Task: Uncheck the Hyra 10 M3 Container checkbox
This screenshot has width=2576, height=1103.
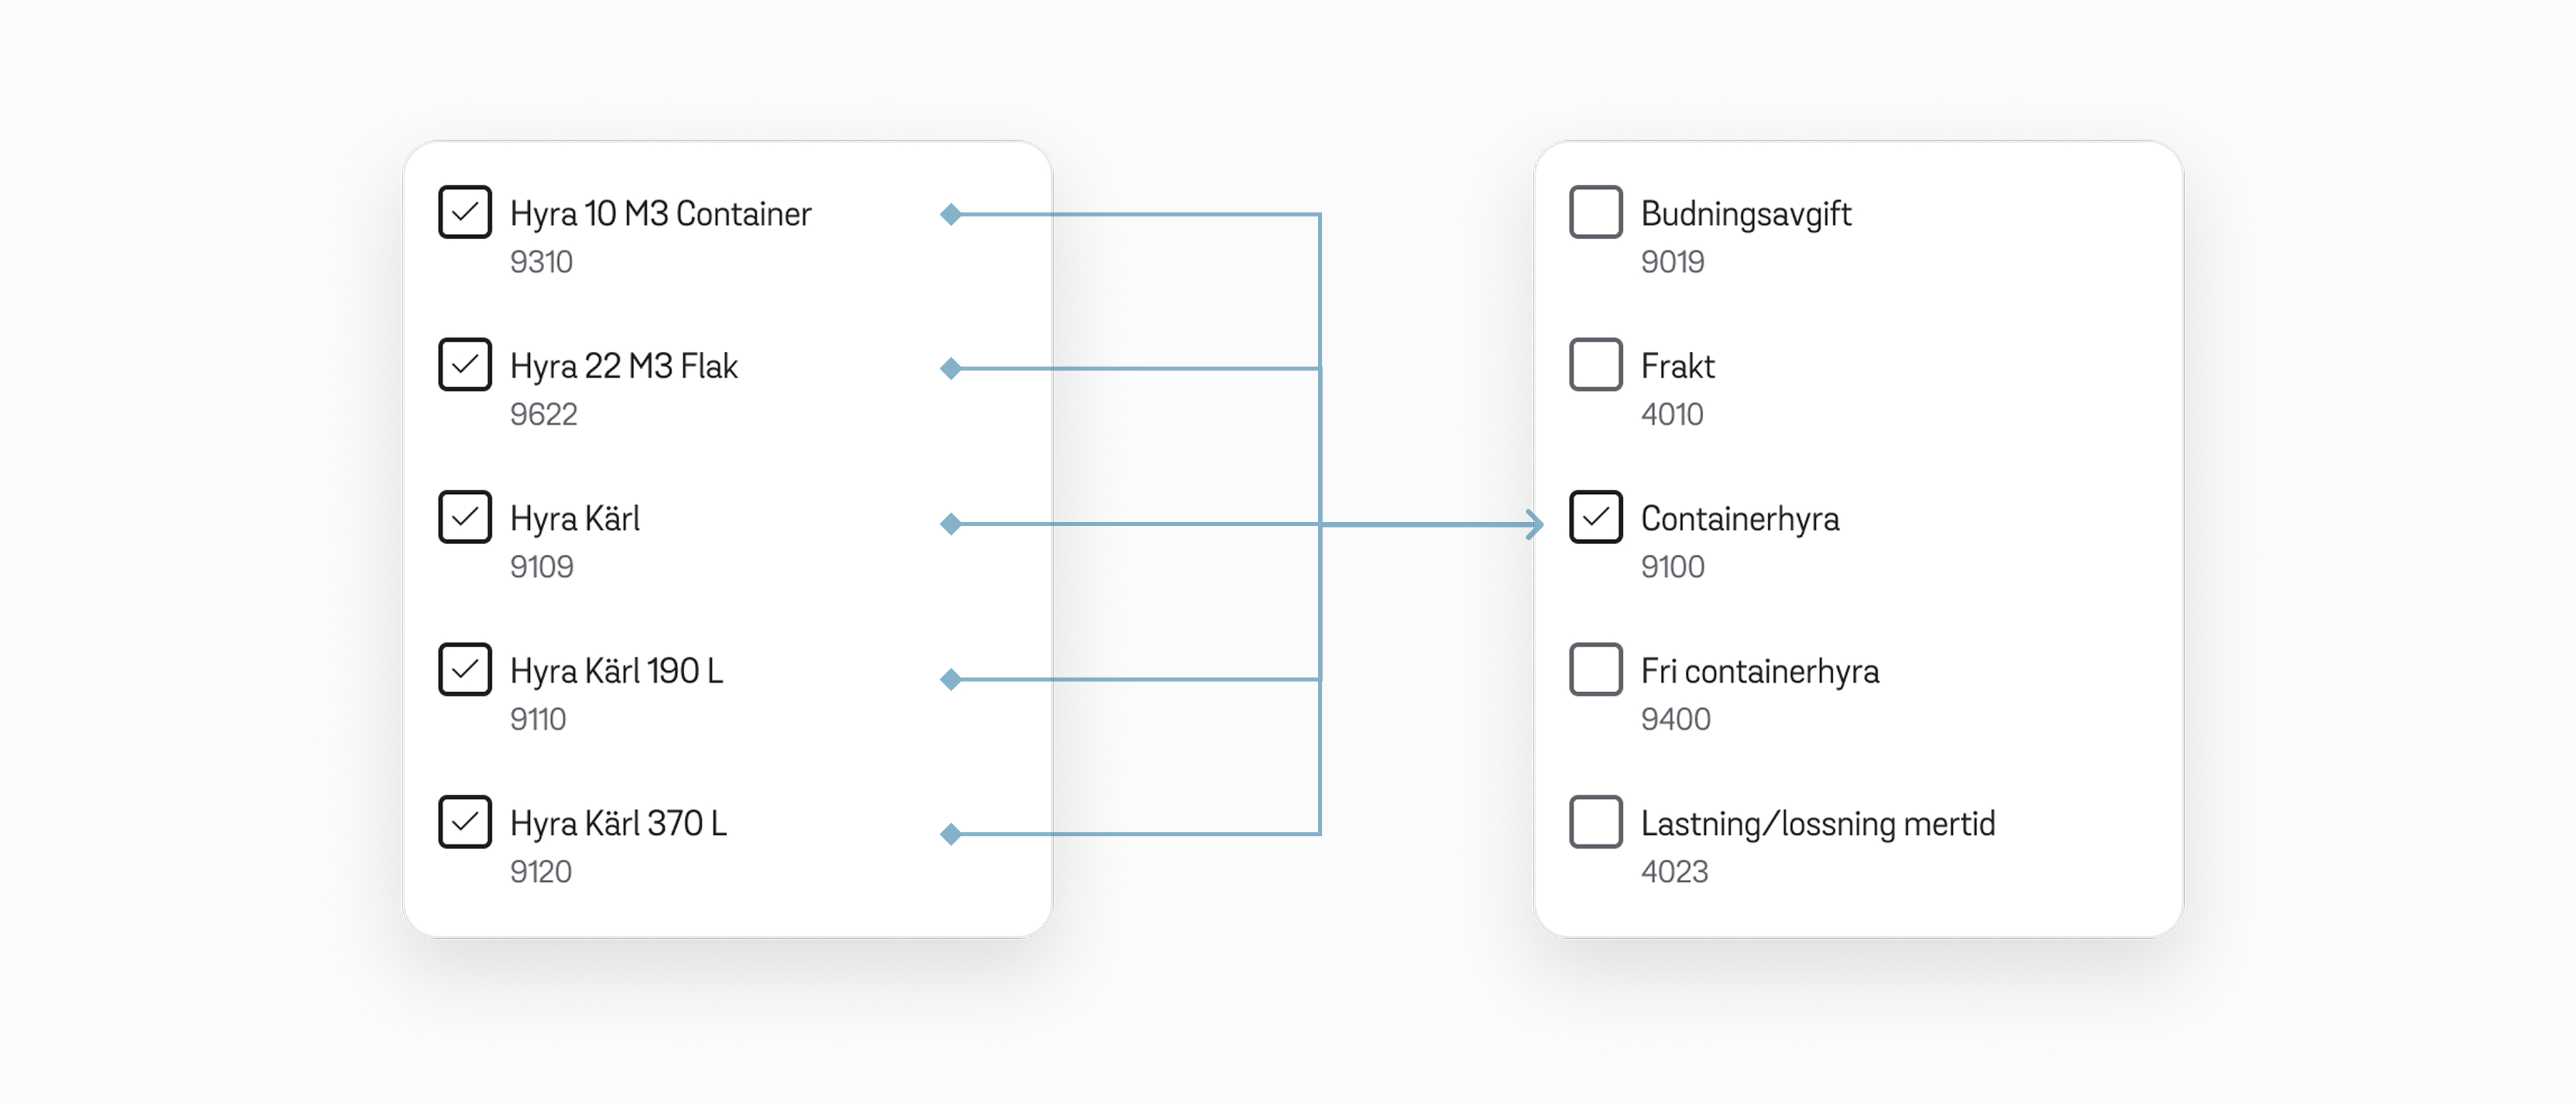Action: [x=465, y=212]
